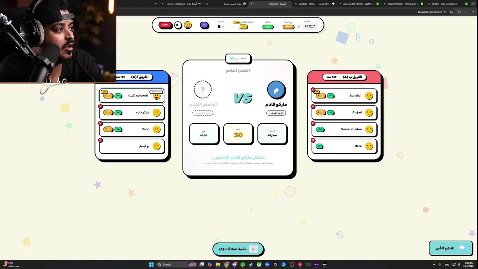Click لايك ستار's smiley avatar
This screenshot has height=269, width=478.
[x=369, y=96]
